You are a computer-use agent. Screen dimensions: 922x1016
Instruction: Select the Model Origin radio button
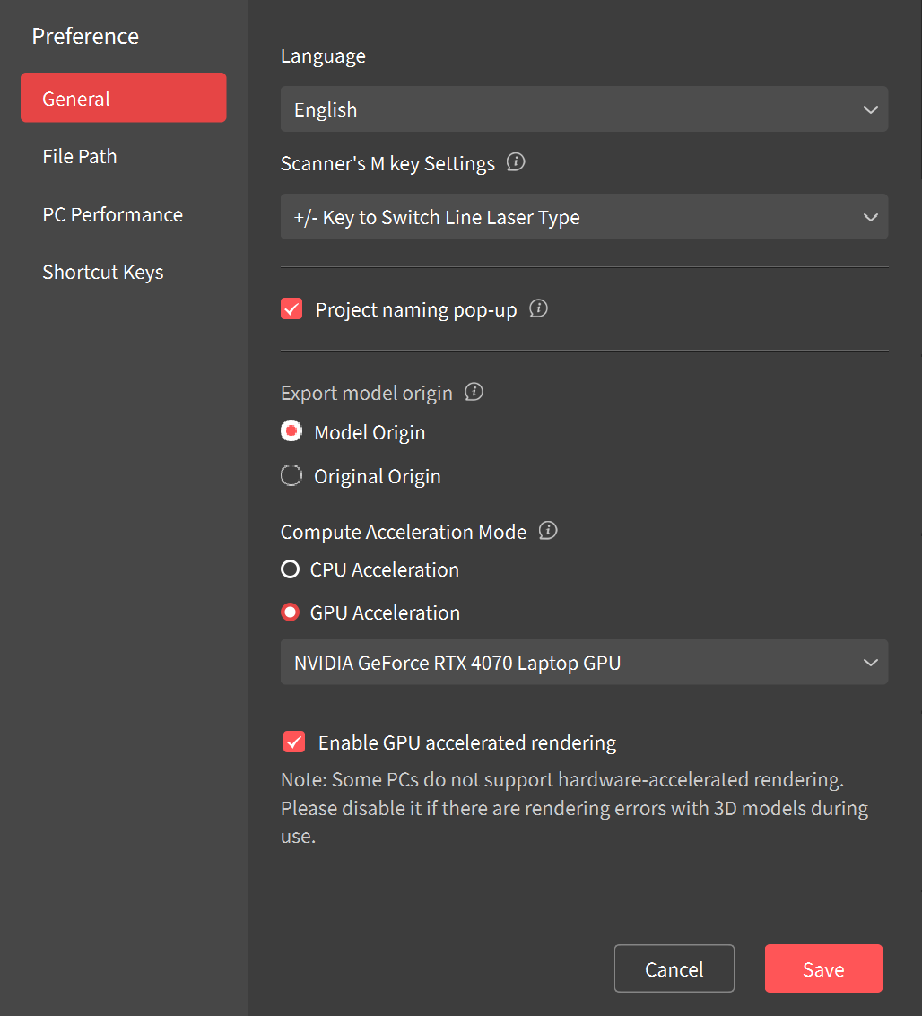click(291, 432)
